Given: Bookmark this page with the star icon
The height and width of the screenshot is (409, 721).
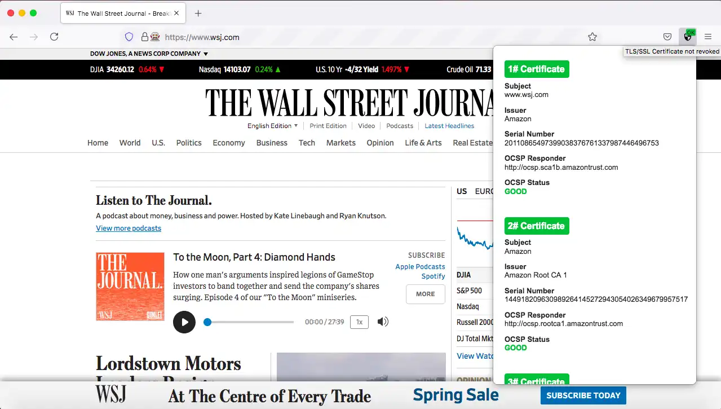Looking at the screenshot, I should (592, 37).
